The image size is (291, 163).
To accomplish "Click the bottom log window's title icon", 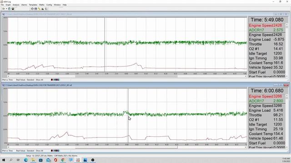I will 4,85.
